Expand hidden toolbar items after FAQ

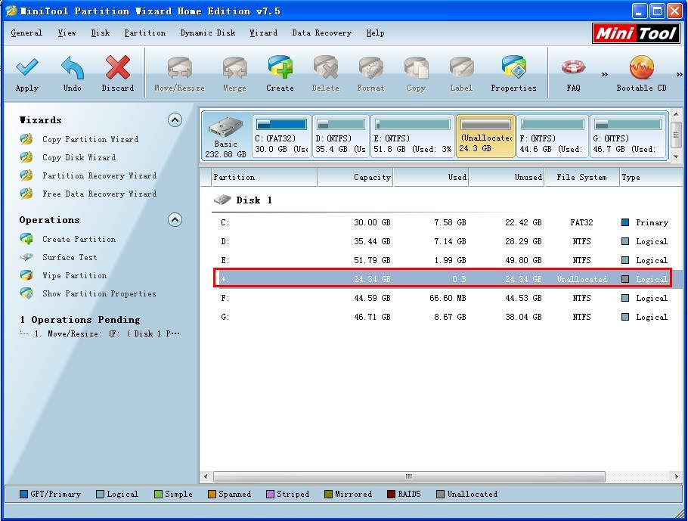pyautogui.click(x=605, y=74)
